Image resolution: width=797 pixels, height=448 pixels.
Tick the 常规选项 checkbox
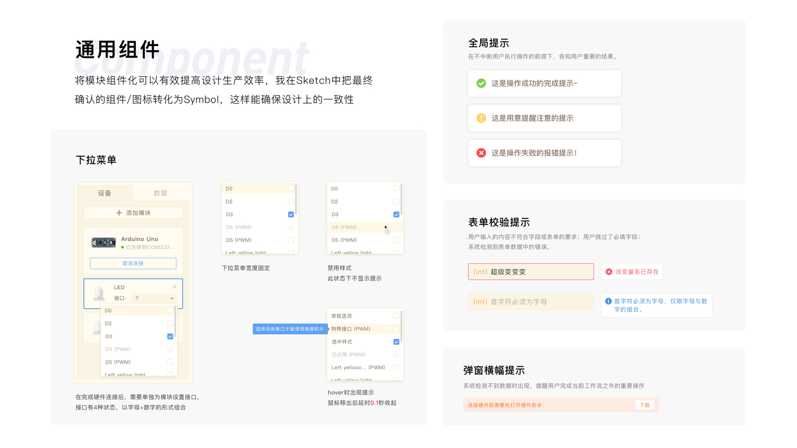click(x=396, y=316)
